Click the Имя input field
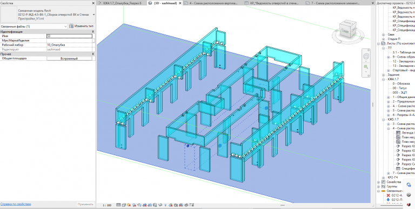Viewport: 415px width, 209px height. pos(69,36)
